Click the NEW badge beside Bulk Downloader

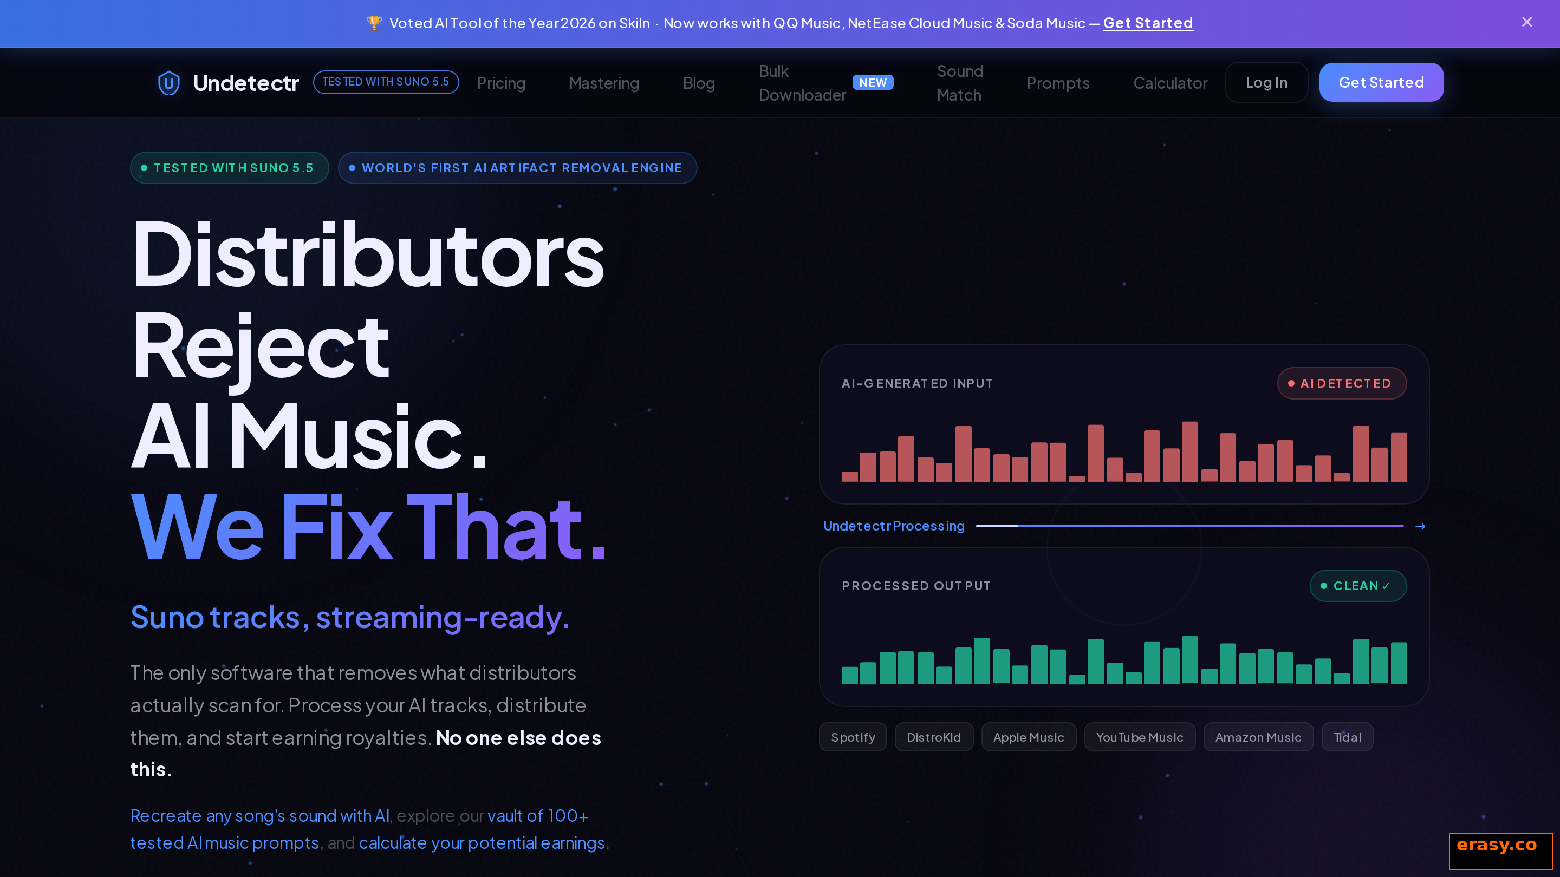click(x=873, y=82)
